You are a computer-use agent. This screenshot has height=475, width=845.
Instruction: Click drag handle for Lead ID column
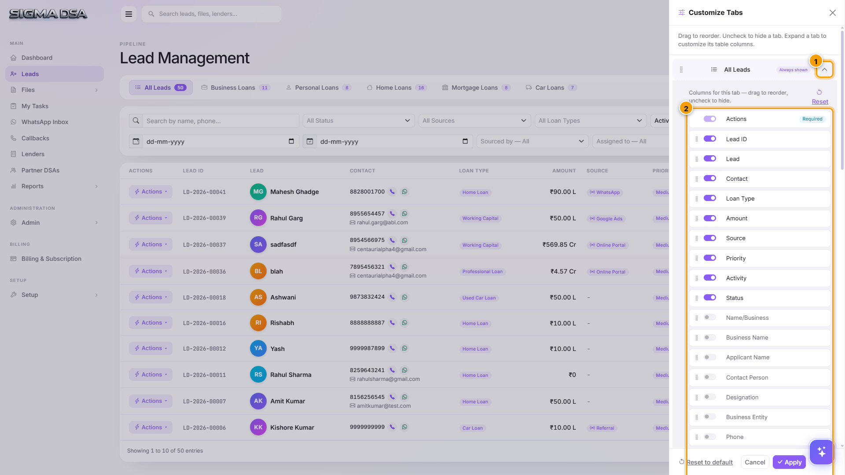[x=697, y=139]
